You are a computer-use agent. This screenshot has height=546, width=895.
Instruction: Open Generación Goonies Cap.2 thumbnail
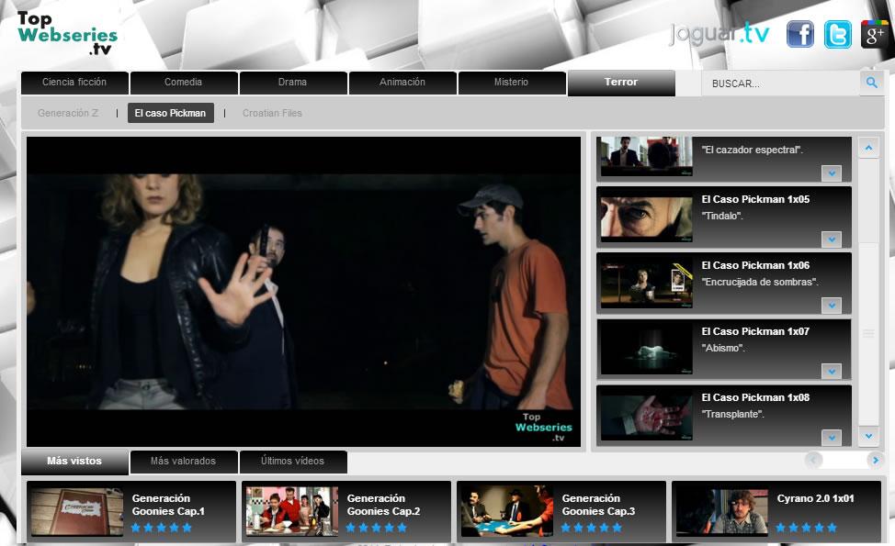pos(292,511)
